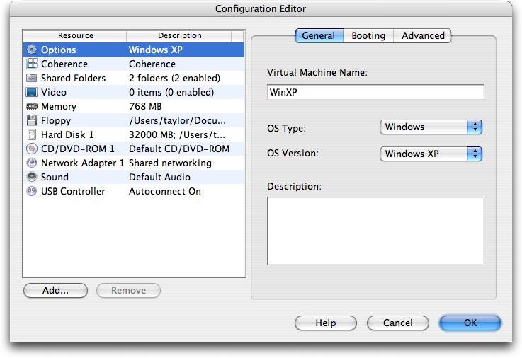The width and height of the screenshot is (522, 358).
Task: Click '0 items (0 enabled)' description
Action: (x=171, y=92)
